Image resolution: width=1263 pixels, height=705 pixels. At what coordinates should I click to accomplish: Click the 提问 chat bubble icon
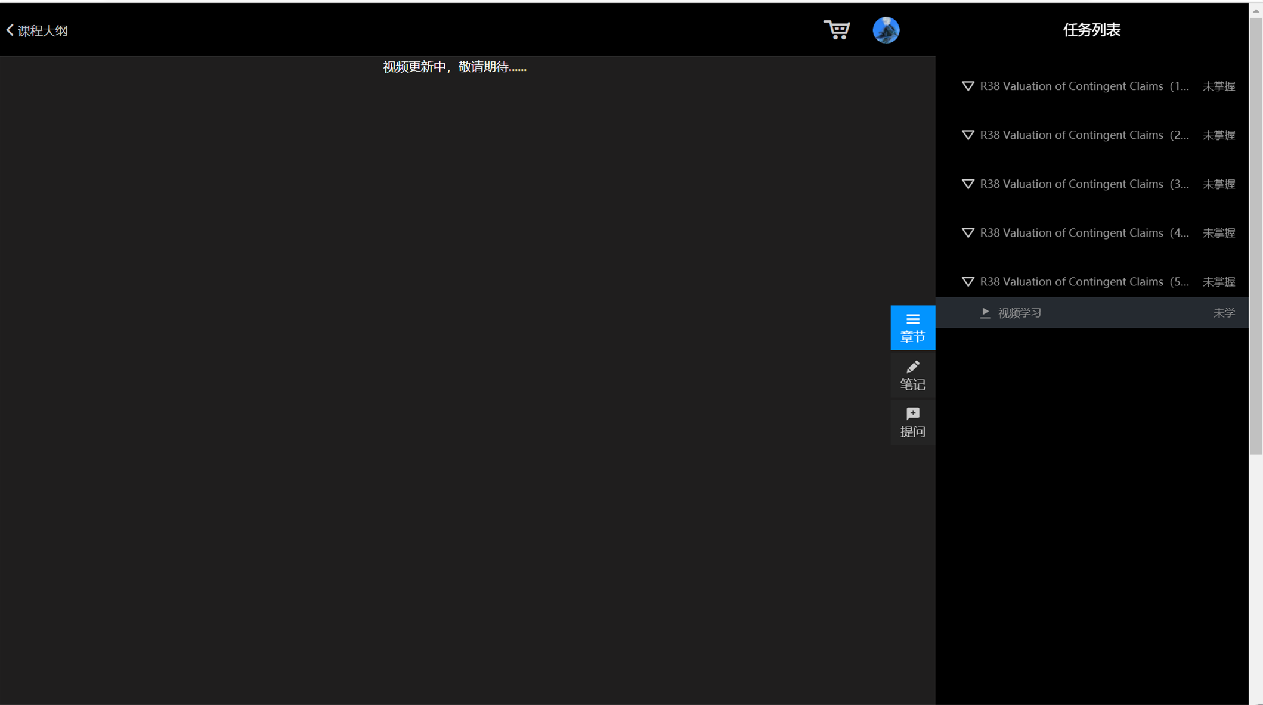click(912, 414)
